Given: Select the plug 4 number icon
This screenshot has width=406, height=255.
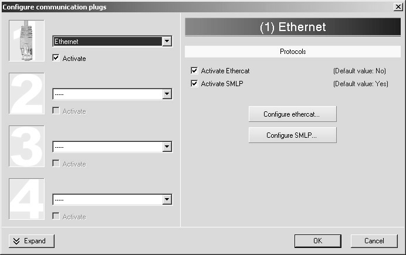Looking at the screenshot, I should 26,199.
